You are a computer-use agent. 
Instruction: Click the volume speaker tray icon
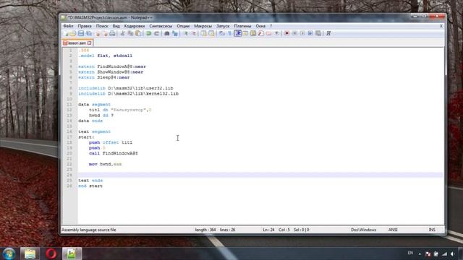[453, 253]
